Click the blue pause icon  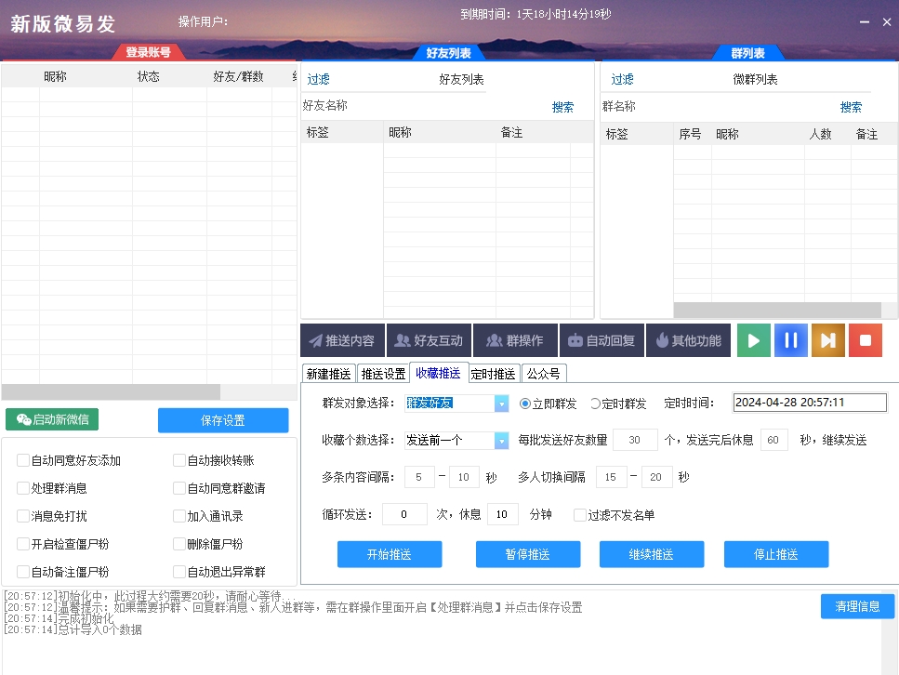[790, 339]
